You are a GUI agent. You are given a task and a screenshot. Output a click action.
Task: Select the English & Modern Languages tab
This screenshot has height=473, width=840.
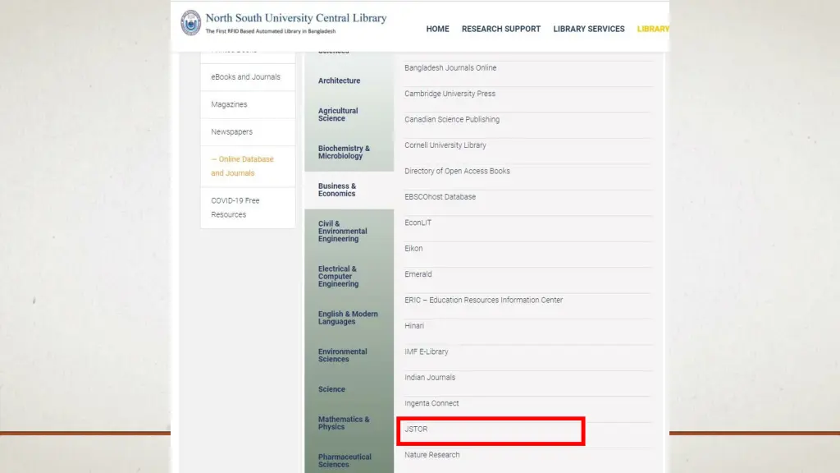point(349,318)
